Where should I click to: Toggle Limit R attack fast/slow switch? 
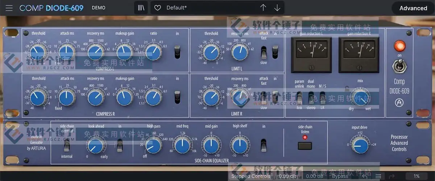264,98
